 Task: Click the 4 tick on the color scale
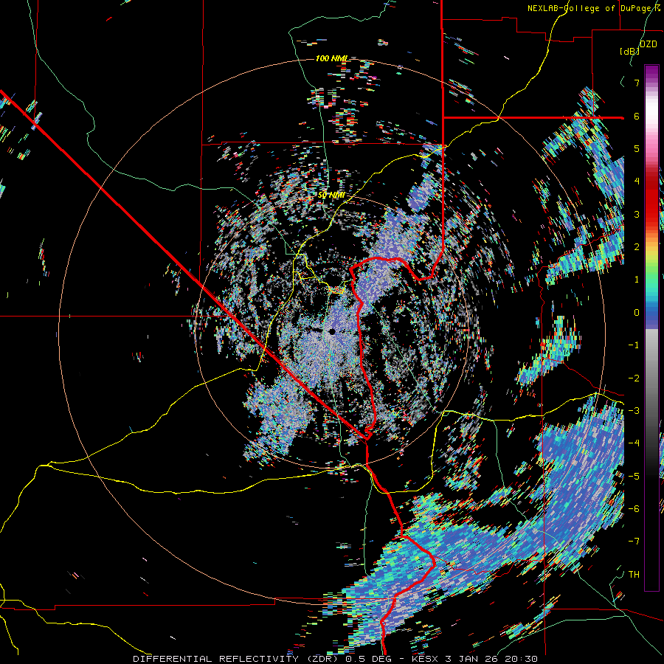(x=637, y=181)
